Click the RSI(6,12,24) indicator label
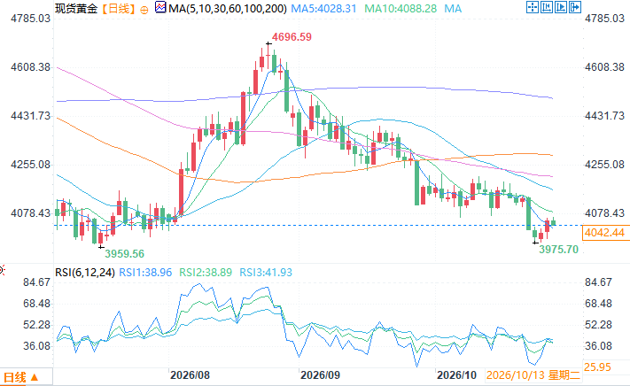This screenshot has width=630, height=386. (85, 273)
